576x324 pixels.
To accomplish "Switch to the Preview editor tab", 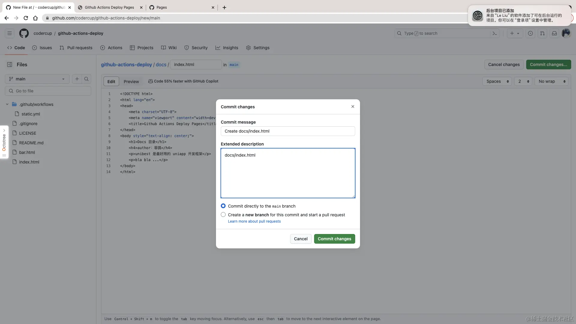I will click(131, 81).
